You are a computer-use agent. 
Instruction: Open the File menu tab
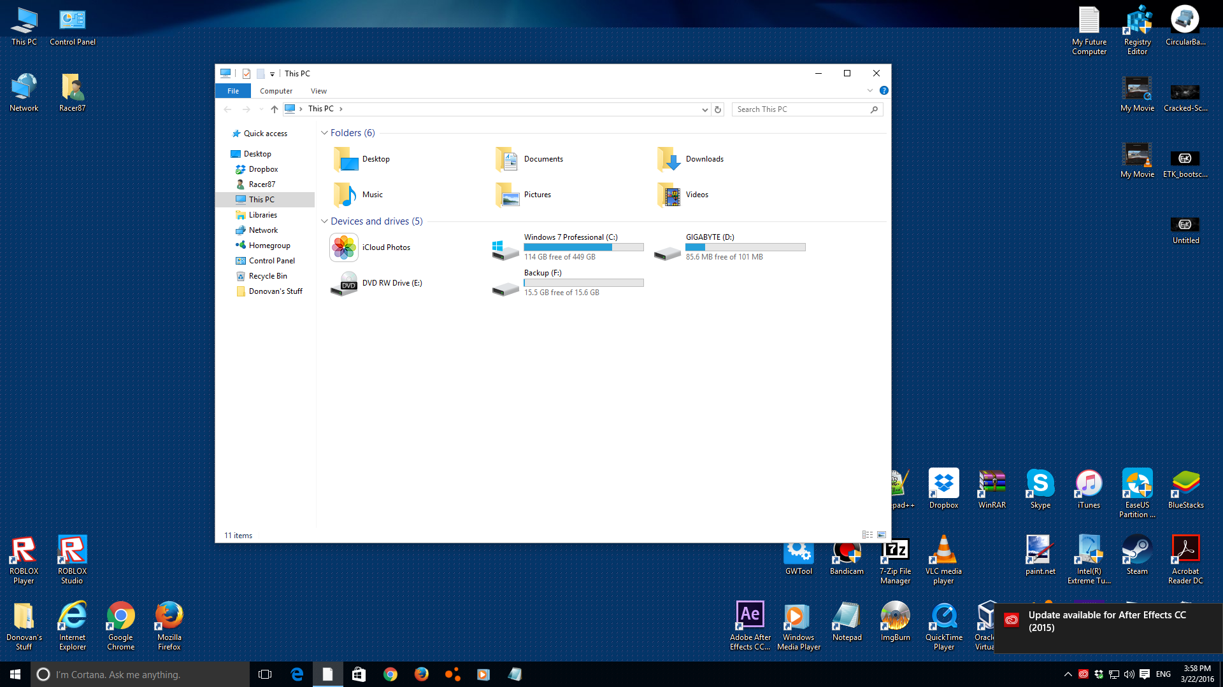pyautogui.click(x=233, y=91)
